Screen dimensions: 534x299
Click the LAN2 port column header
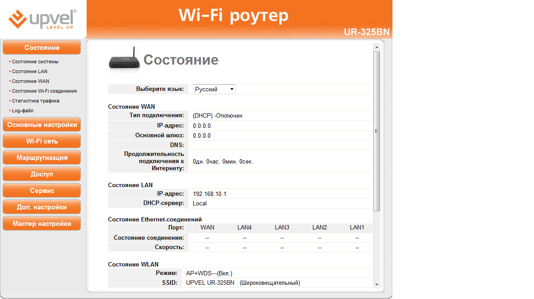(319, 227)
